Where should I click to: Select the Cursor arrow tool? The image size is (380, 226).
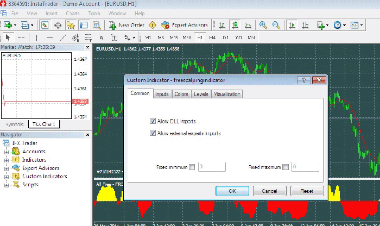point(8,37)
